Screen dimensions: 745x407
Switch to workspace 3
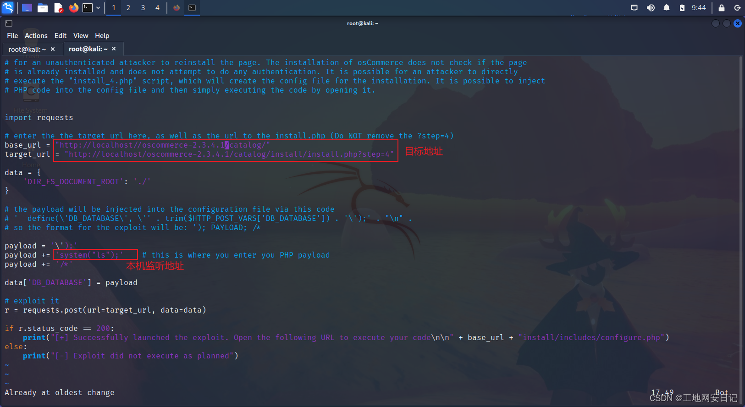coord(143,8)
